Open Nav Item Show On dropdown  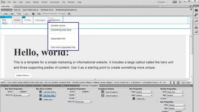click(x=21, y=95)
